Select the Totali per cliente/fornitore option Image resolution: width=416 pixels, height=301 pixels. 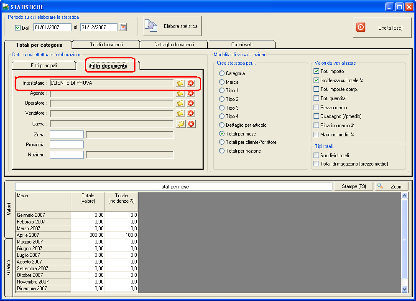click(x=222, y=142)
